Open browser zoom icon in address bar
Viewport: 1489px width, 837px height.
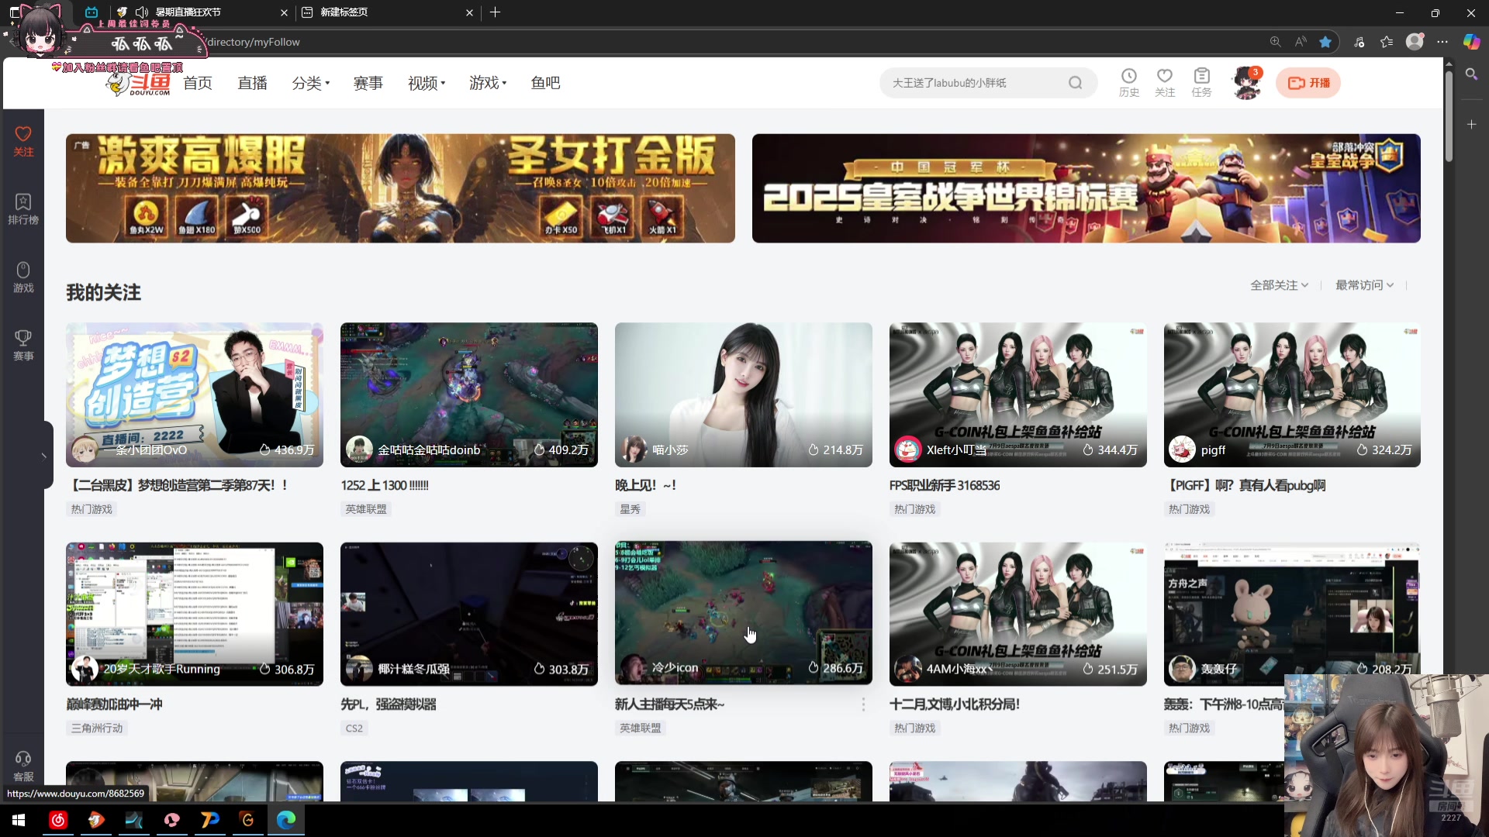click(1275, 42)
